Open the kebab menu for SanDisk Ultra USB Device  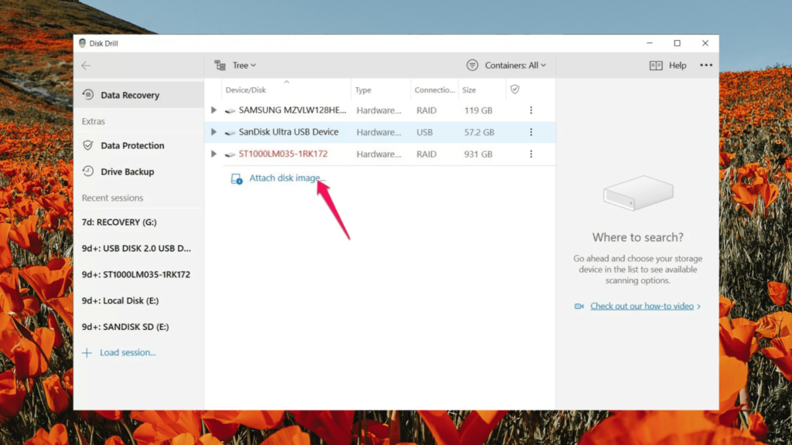[530, 131]
